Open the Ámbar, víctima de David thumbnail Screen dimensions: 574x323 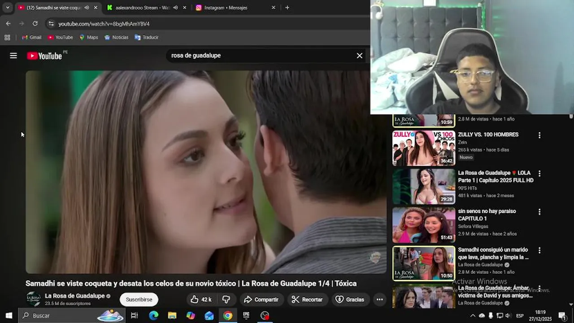(424, 296)
